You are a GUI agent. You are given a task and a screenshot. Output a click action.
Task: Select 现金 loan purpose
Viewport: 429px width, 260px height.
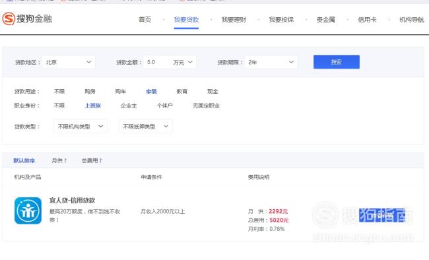pyautogui.click(x=213, y=92)
